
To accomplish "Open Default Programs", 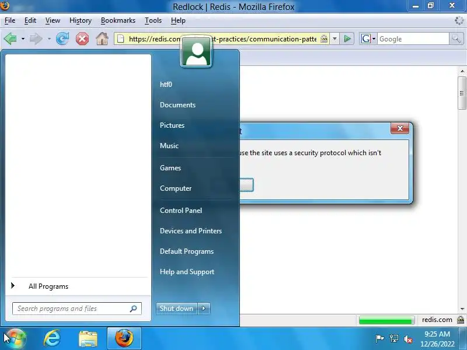I will coord(187,251).
